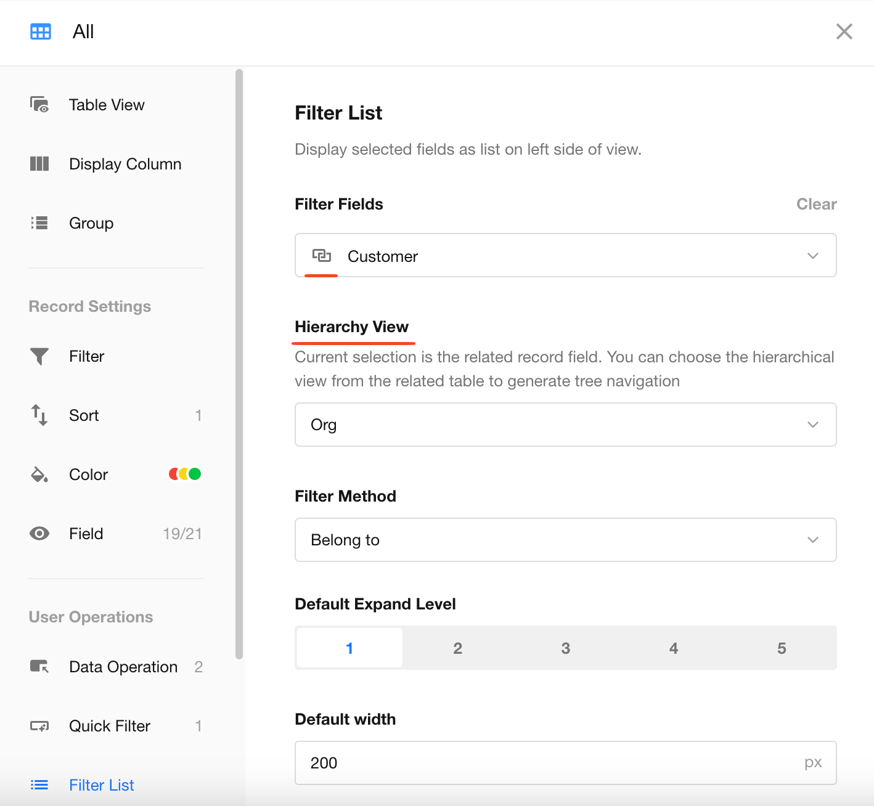
Task: Clear the selected filter fields
Action: pos(816,205)
